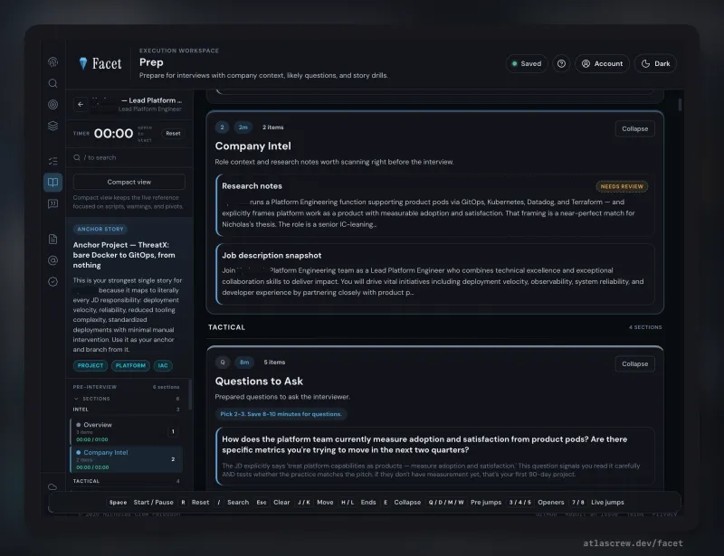Screen dimensions: 724x556
Task: Open the target bullseye icon in sidebar
Action: (x=53, y=104)
